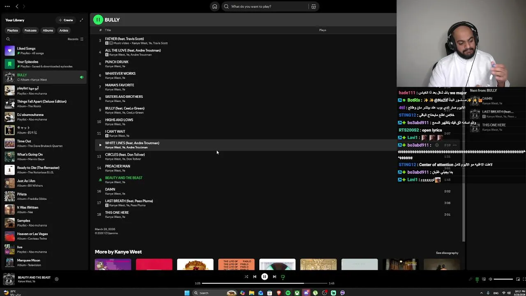The image size is (526, 296).
Task: Search within Your Library magnifier icon
Action: [8, 39]
